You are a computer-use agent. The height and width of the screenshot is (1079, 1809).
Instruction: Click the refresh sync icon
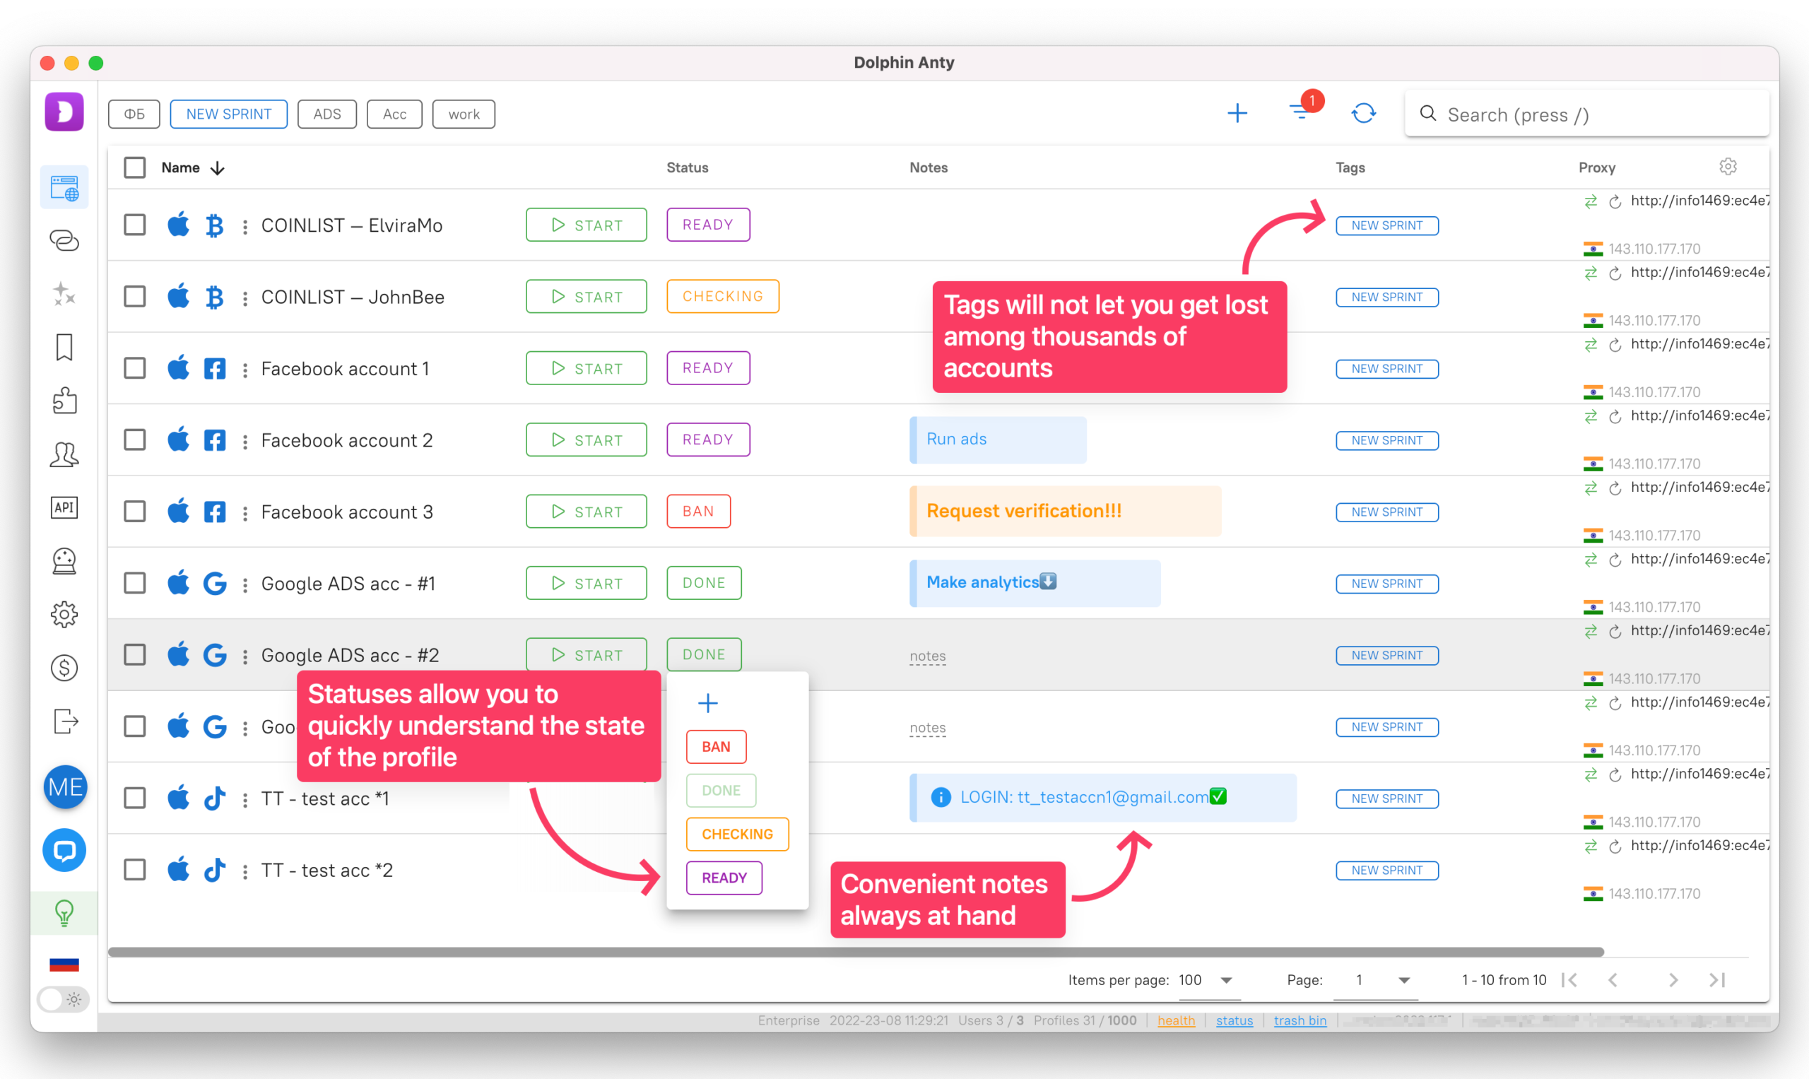[1363, 114]
